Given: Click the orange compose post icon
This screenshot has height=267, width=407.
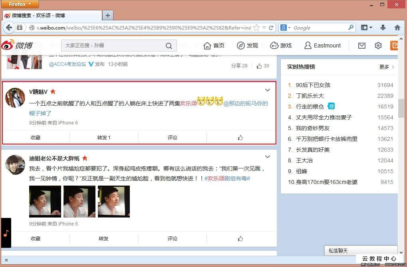Looking at the screenshot, I should [x=395, y=45].
